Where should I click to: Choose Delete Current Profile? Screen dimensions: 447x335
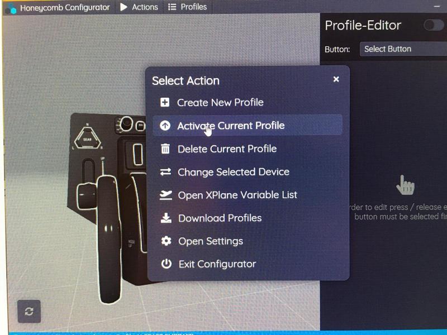pos(248,149)
